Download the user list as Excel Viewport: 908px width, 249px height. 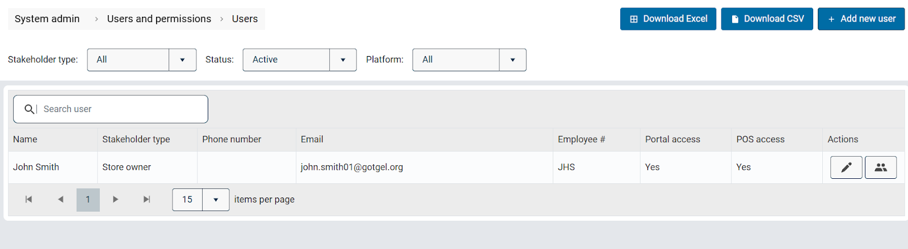tap(668, 19)
